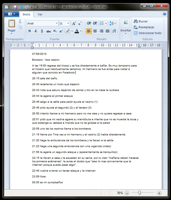This screenshot has width=171, height=200.
Task: Click the Reemplazar replace button
Action: [x=144, y=27]
